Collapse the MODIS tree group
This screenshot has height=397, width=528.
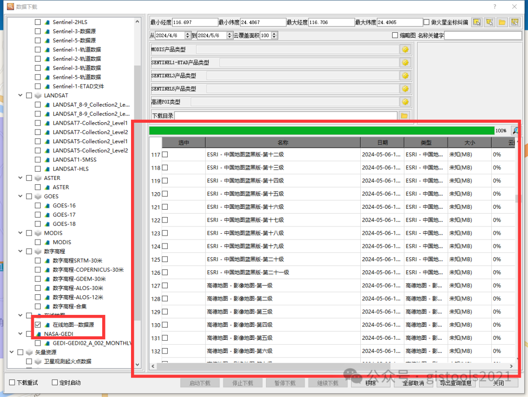click(x=21, y=233)
